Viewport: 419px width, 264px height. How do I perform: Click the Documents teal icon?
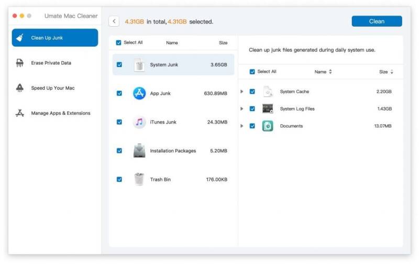click(x=268, y=126)
